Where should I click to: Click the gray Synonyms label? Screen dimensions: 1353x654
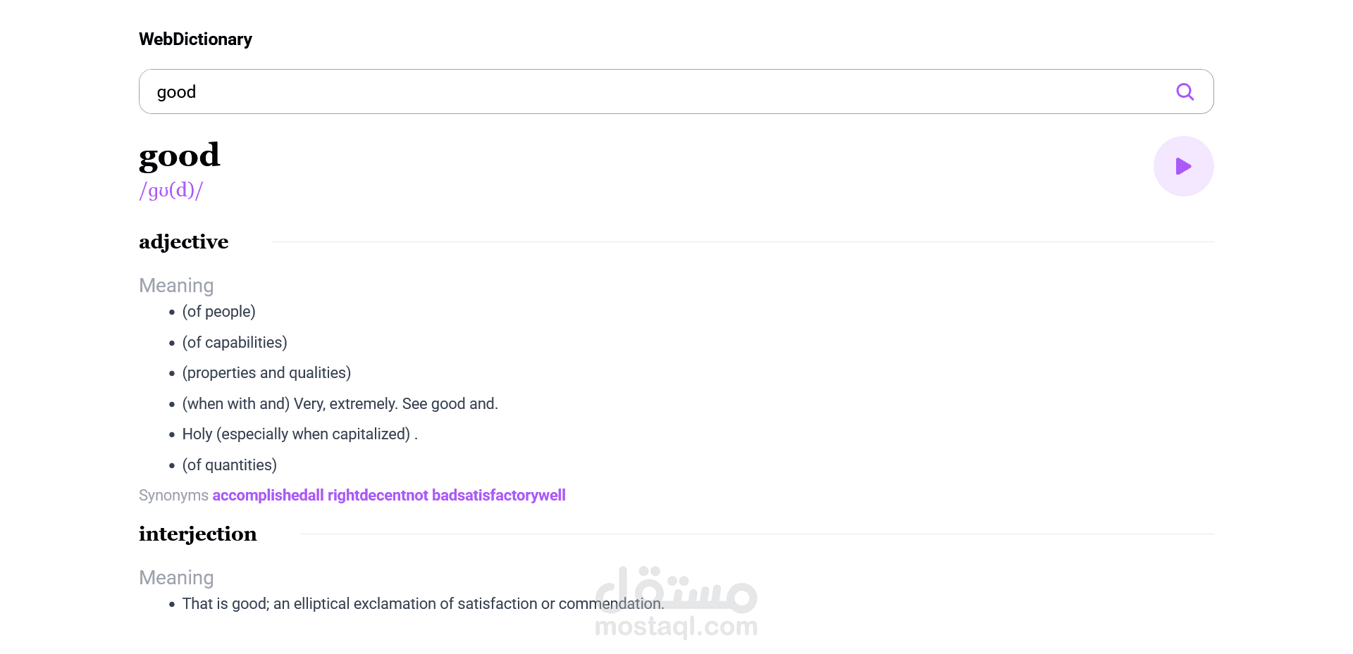[x=173, y=496]
